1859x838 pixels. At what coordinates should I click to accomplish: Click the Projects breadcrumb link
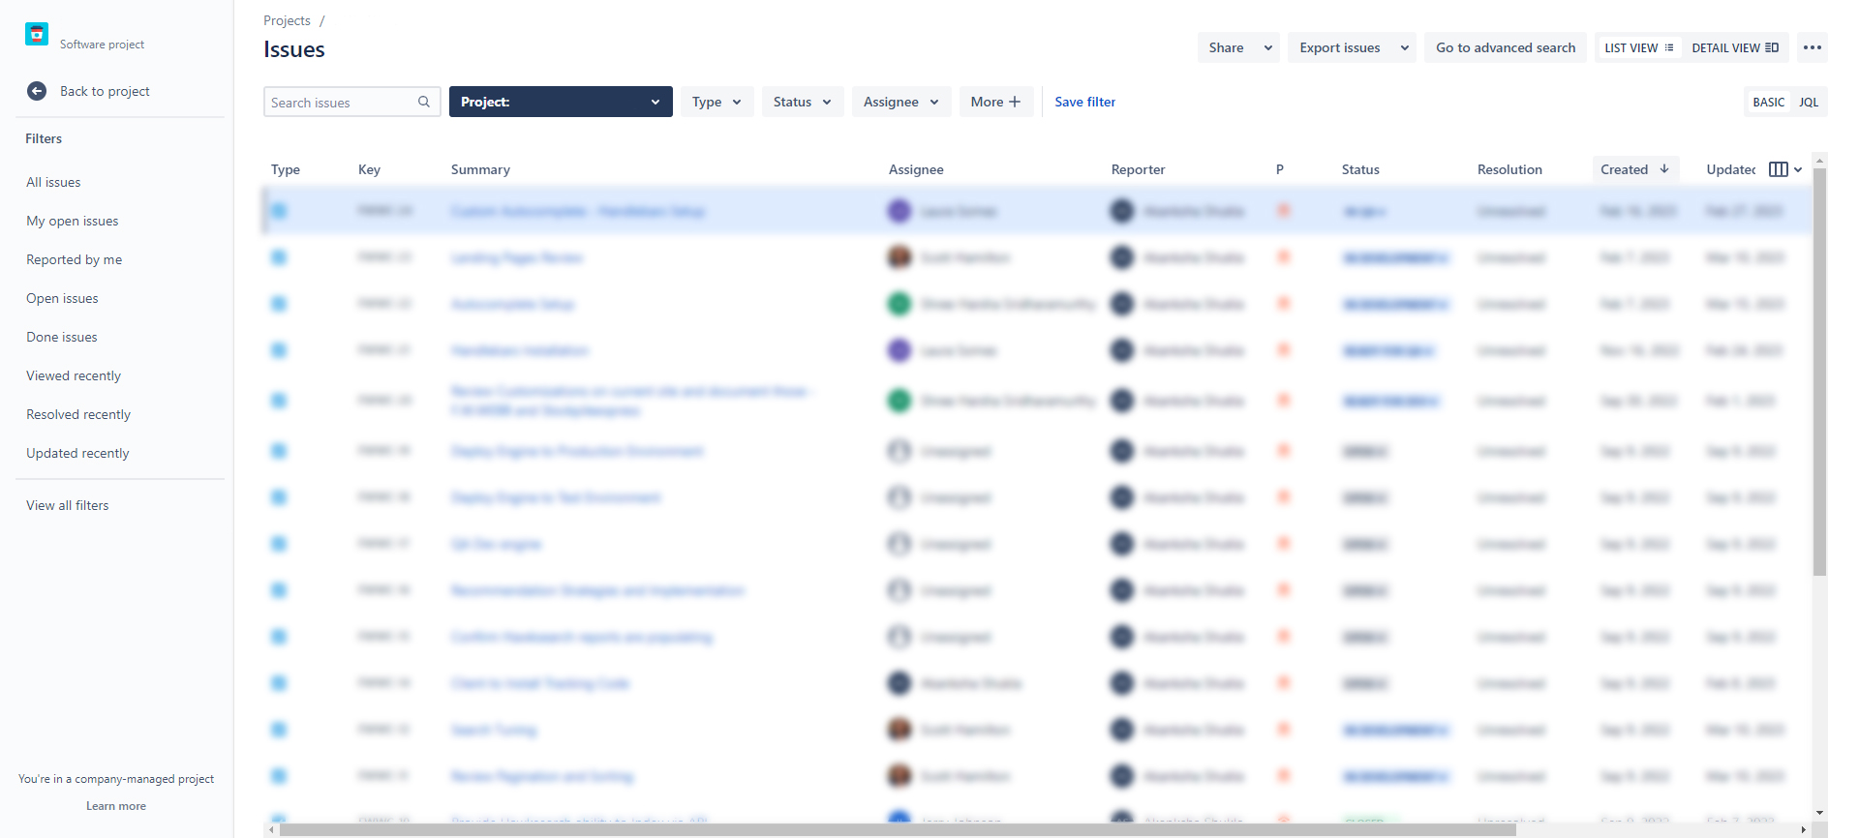pos(287,20)
